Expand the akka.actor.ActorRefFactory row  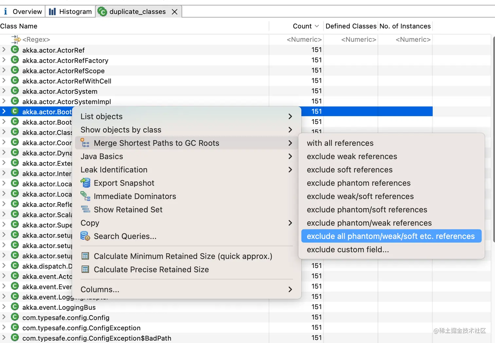coord(4,60)
